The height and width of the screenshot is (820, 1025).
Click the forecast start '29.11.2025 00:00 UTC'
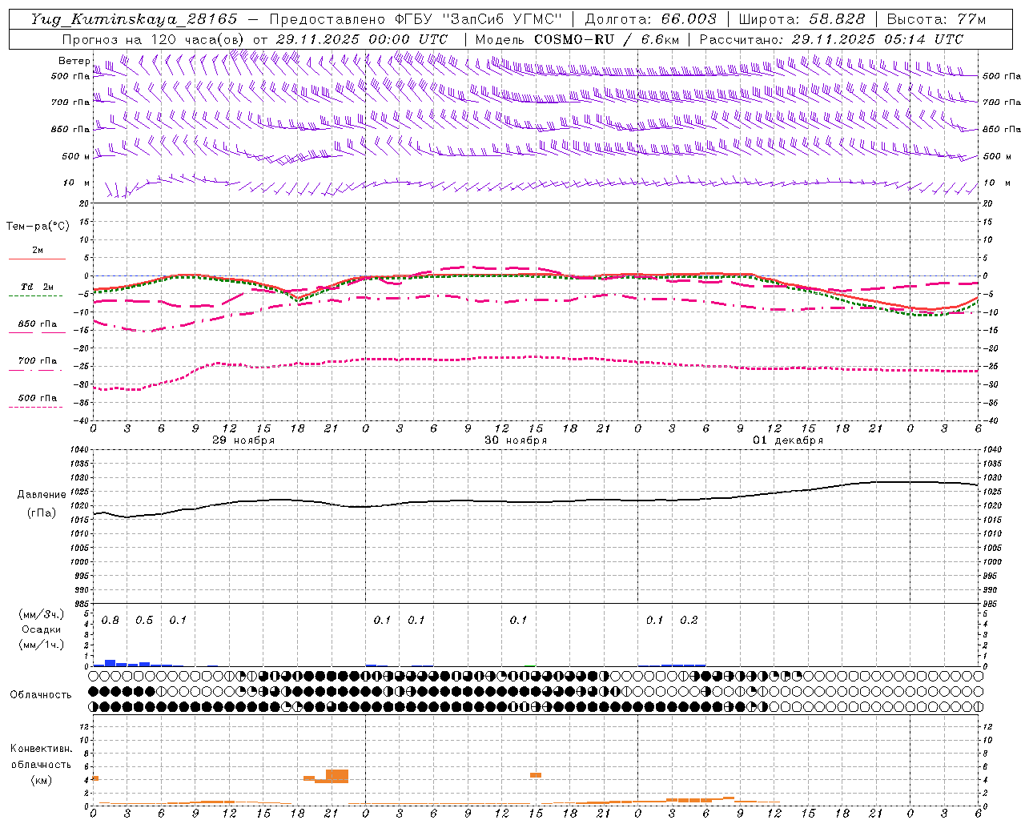tap(362, 39)
